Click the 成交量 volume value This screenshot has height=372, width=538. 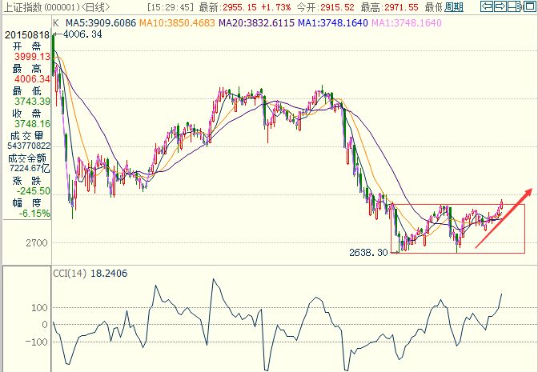click(26, 146)
